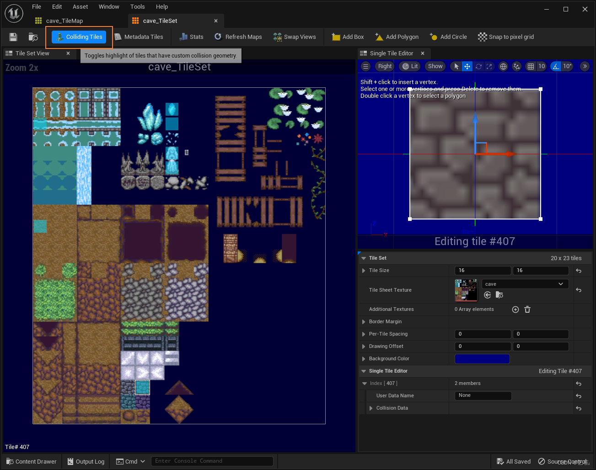This screenshot has width=596, height=470.
Task: Click Swap Views button
Action: [x=295, y=37]
